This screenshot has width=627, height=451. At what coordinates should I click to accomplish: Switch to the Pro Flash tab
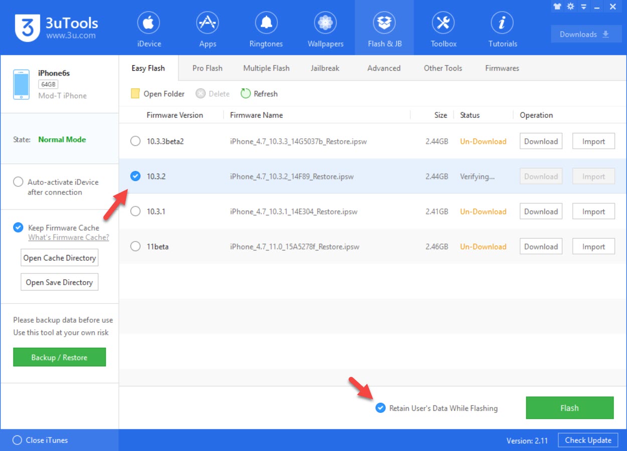tap(207, 68)
